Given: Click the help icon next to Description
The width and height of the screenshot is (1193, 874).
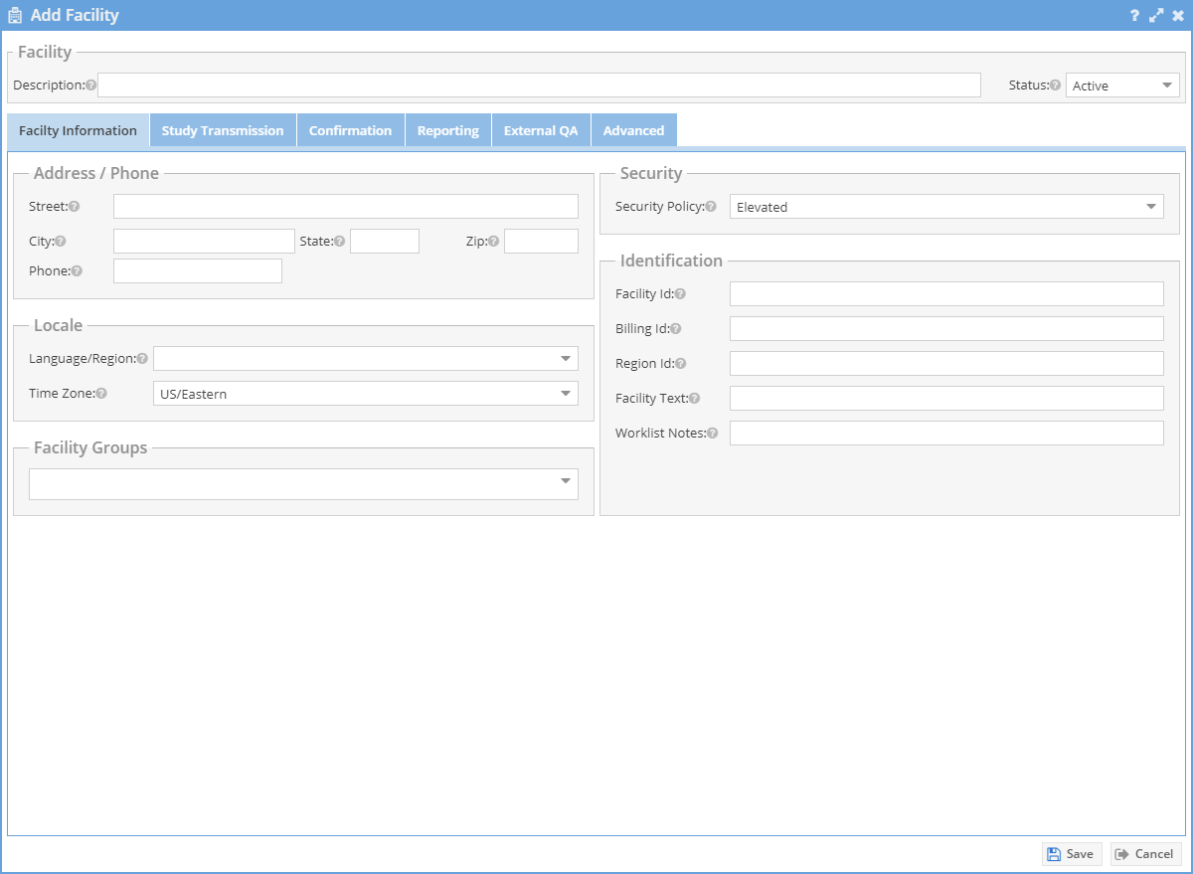Looking at the screenshot, I should 91,86.
